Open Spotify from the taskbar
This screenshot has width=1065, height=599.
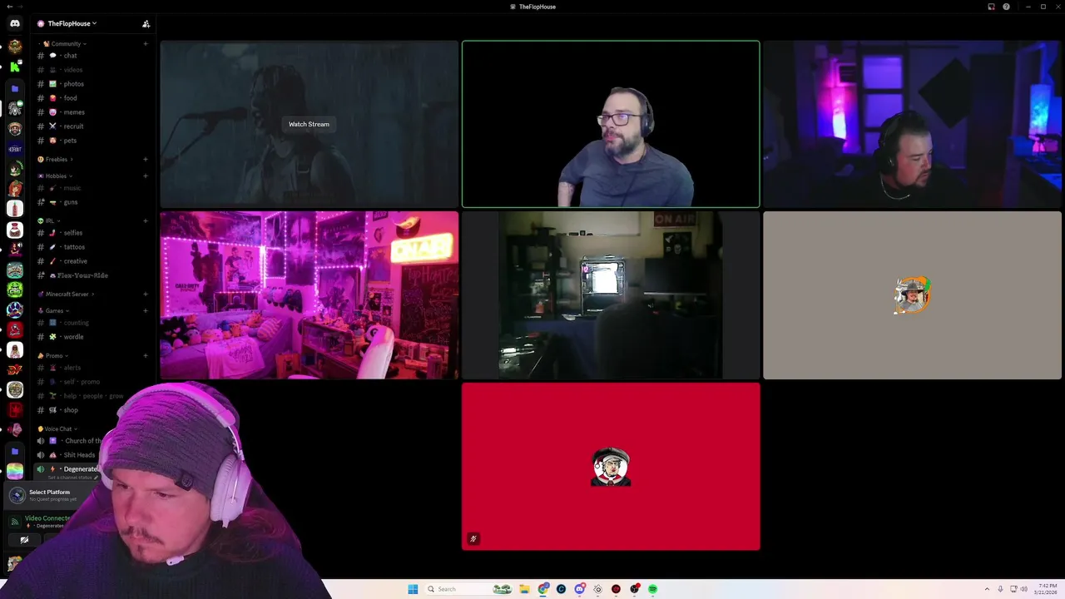[652, 589]
